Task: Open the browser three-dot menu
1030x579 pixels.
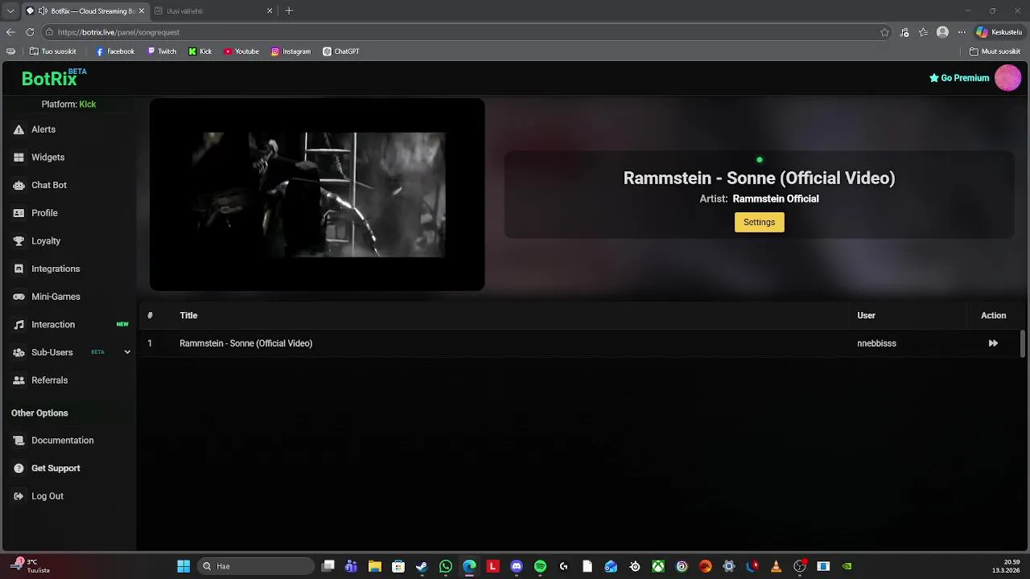Action: [x=961, y=32]
